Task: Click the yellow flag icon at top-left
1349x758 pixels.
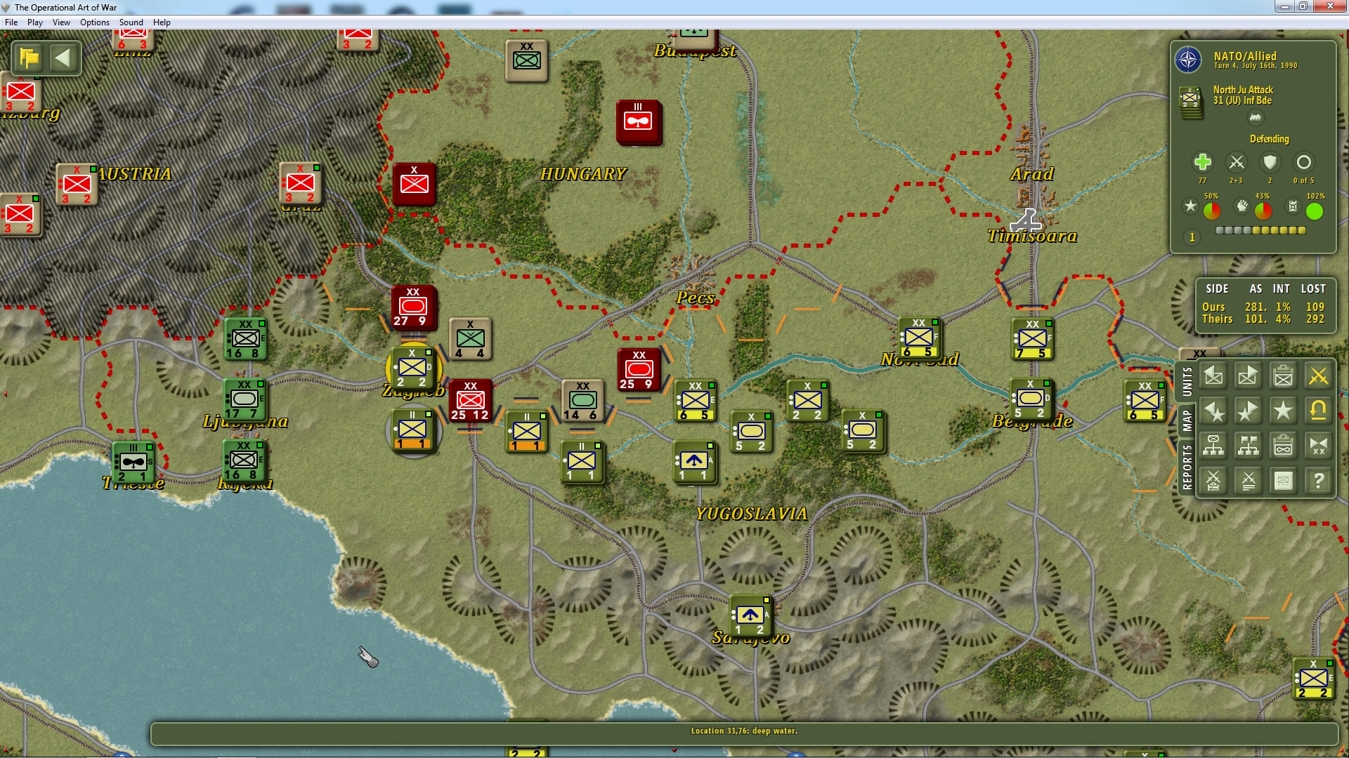Action: [x=30, y=58]
